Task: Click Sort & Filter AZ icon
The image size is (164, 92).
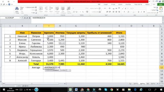Action: 22,8
